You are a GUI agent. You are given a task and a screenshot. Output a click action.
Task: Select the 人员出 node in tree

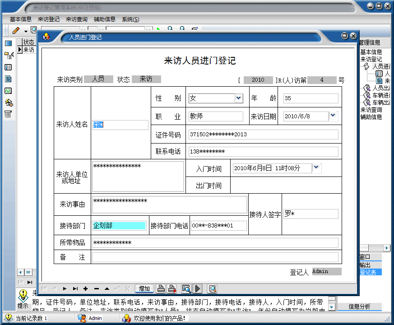pyautogui.click(x=381, y=88)
